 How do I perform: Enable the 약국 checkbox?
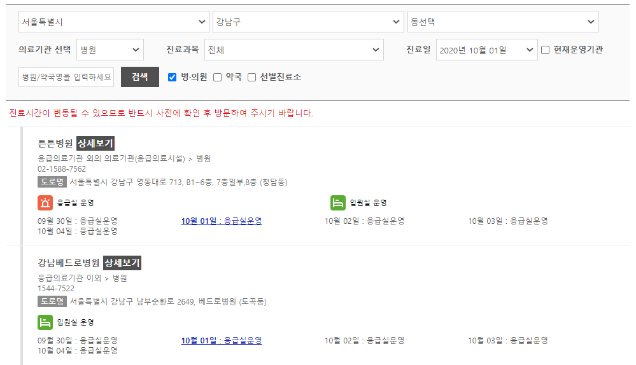(217, 77)
